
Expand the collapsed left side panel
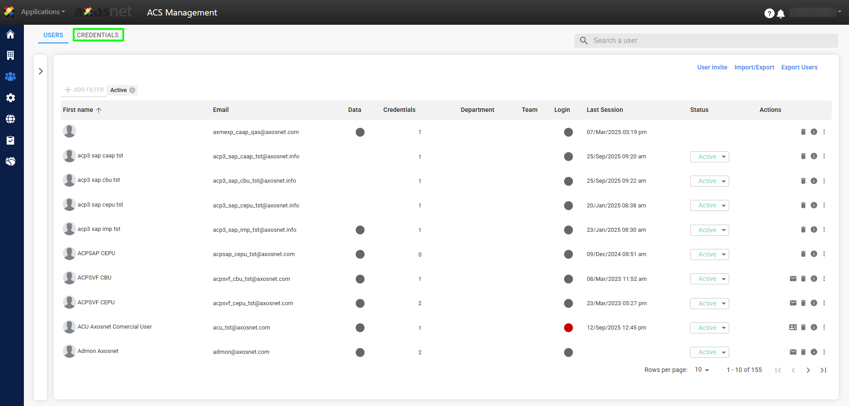point(41,71)
